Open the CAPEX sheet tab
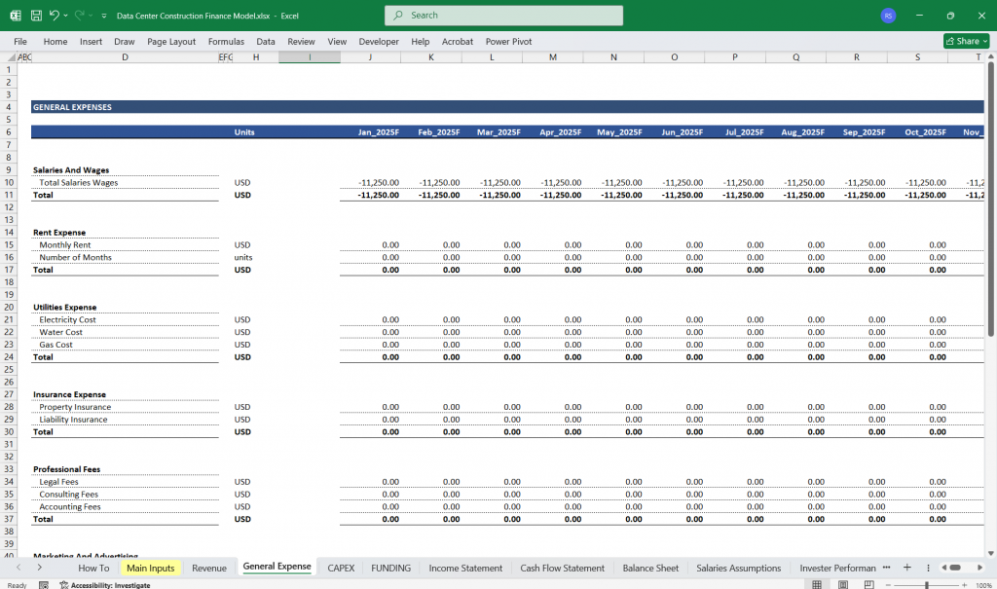The width and height of the screenshot is (997, 589). (x=341, y=568)
